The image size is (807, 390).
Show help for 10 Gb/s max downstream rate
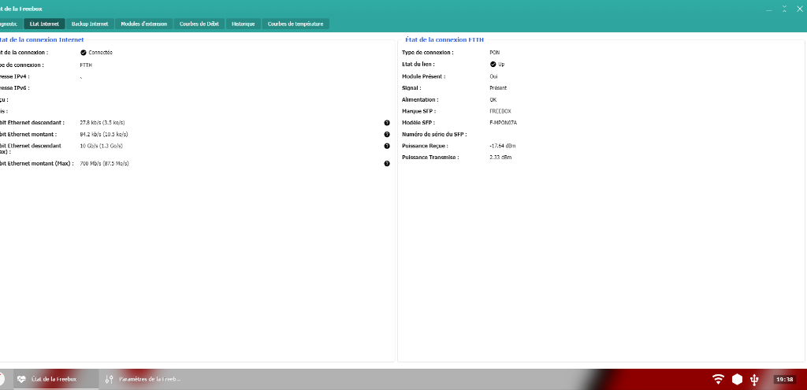[x=387, y=146]
